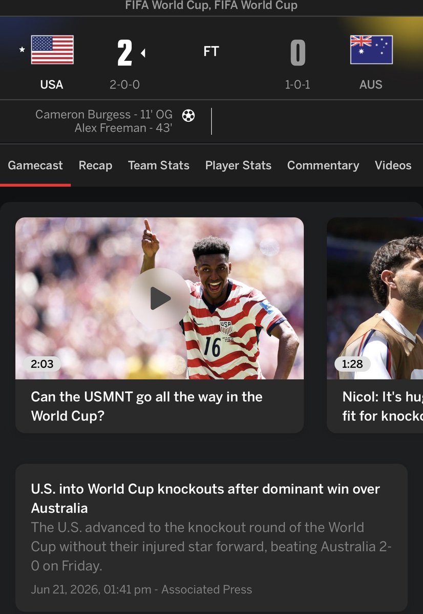The height and width of the screenshot is (614, 423).
Task: Tap the winner arrow beside score 2
Action: 143,53
